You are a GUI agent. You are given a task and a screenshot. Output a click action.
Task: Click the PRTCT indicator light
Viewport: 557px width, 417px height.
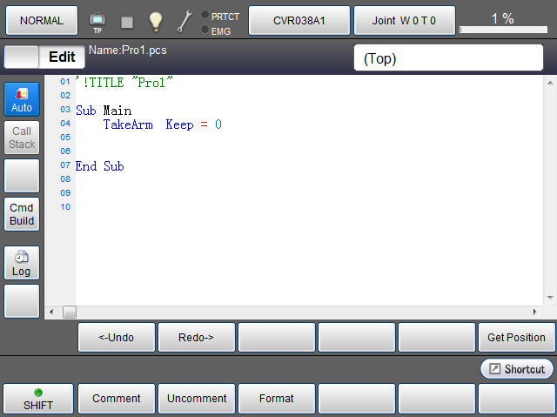pyautogui.click(x=205, y=15)
